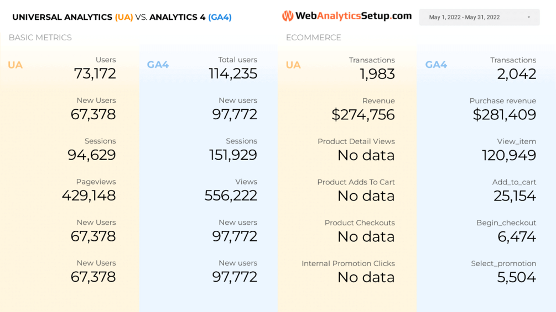The image size is (556, 312).
Task: Select the UA Pageviews scorecard
Action: pyautogui.click(x=89, y=191)
